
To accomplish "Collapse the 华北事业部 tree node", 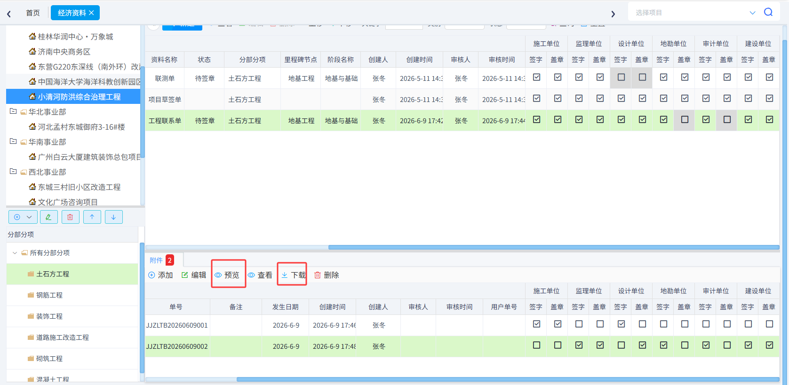I will [13, 111].
